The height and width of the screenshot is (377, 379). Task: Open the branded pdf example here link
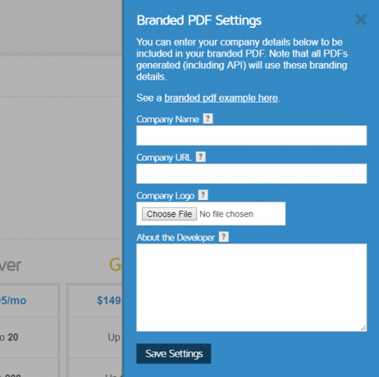(221, 98)
